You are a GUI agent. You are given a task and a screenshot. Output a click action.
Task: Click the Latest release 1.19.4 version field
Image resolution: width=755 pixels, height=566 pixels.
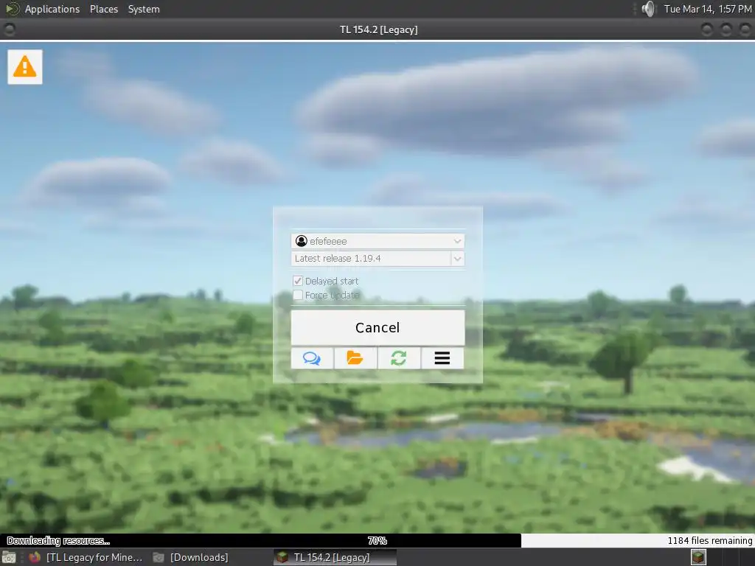[371, 259]
